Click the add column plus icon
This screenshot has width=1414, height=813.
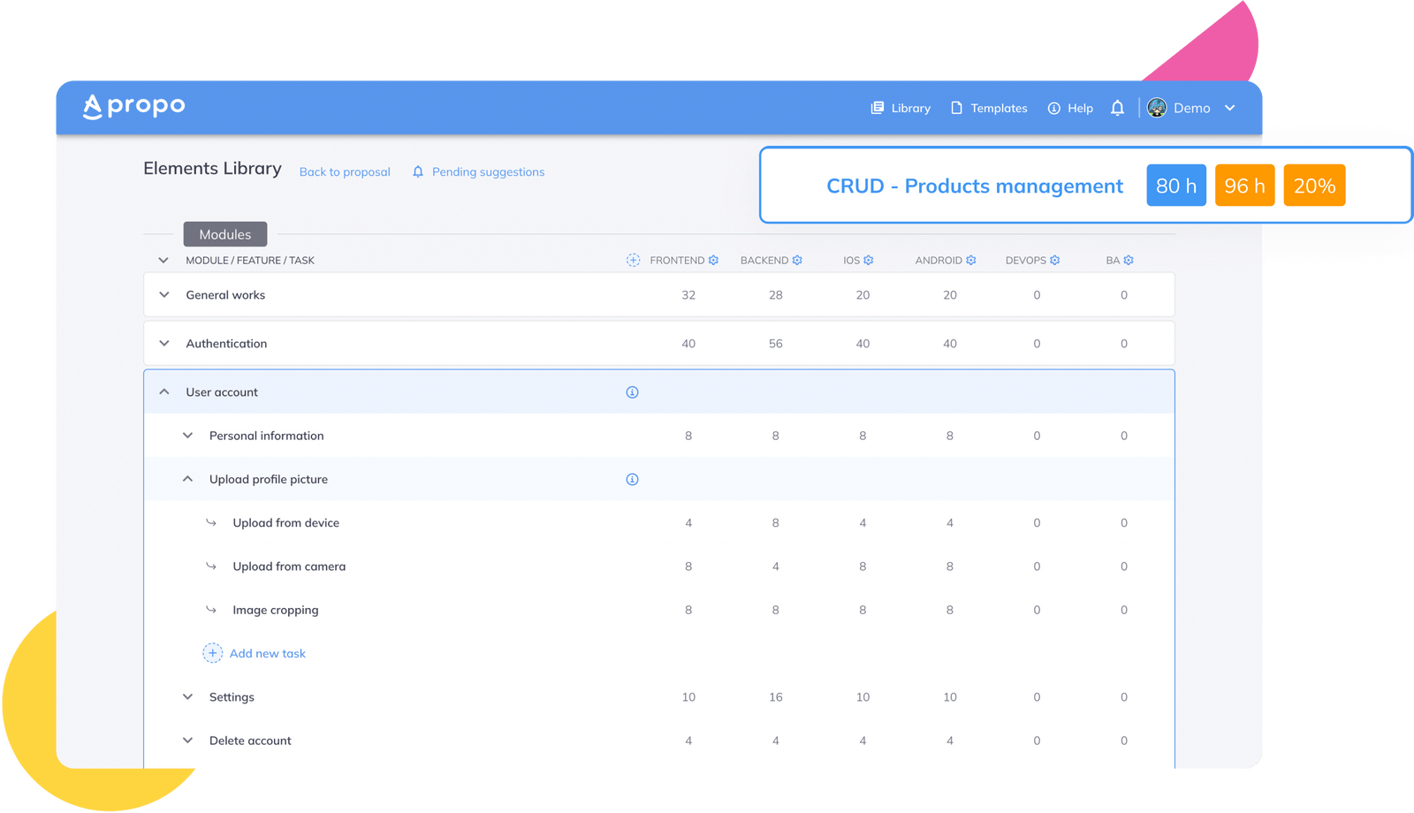pyautogui.click(x=633, y=260)
